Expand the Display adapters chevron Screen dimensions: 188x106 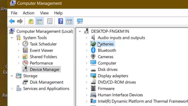coord(87,76)
